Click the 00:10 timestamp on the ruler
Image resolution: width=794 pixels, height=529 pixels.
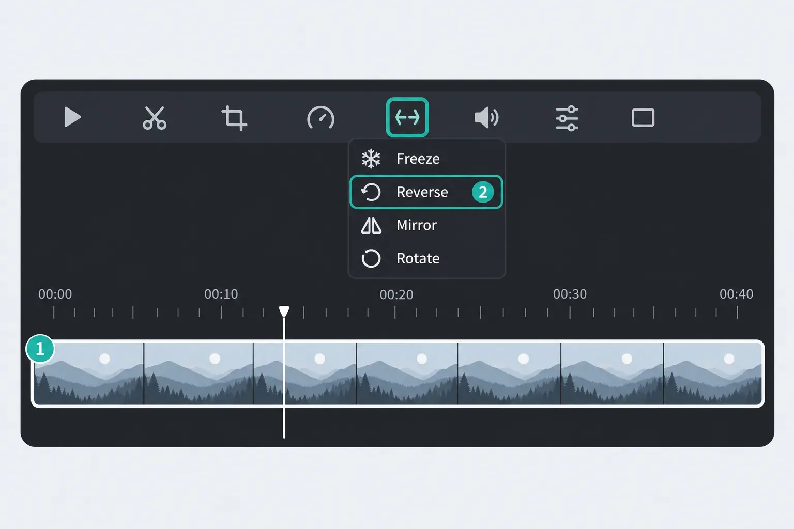[x=221, y=294]
